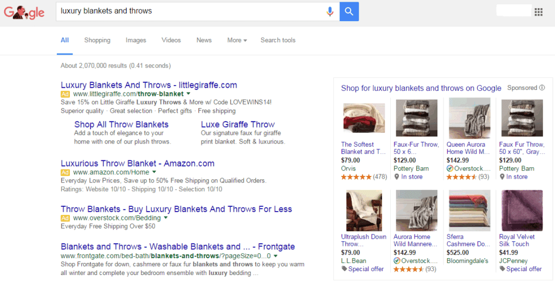Click the L.L.Bean special offer tag icon
The height and width of the screenshot is (288, 555).
click(x=344, y=269)
